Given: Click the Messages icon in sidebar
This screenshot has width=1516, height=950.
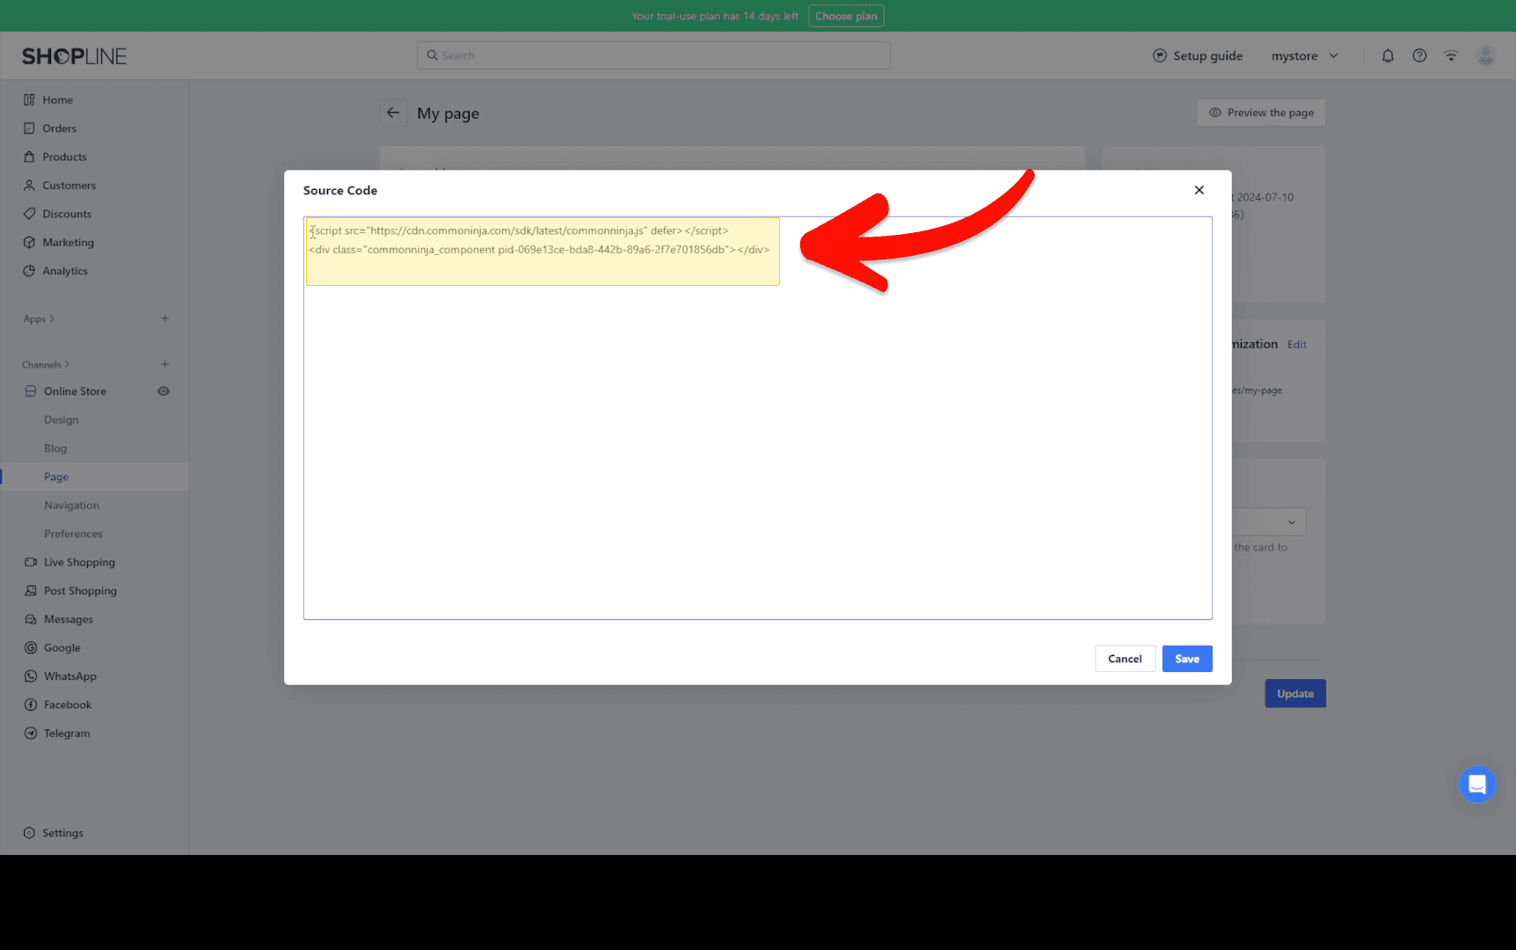Looking at the screenshot, I should coord(31,619).
